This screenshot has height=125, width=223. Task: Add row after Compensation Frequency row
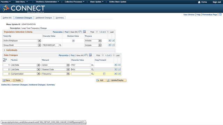click(x=116, y=74)
